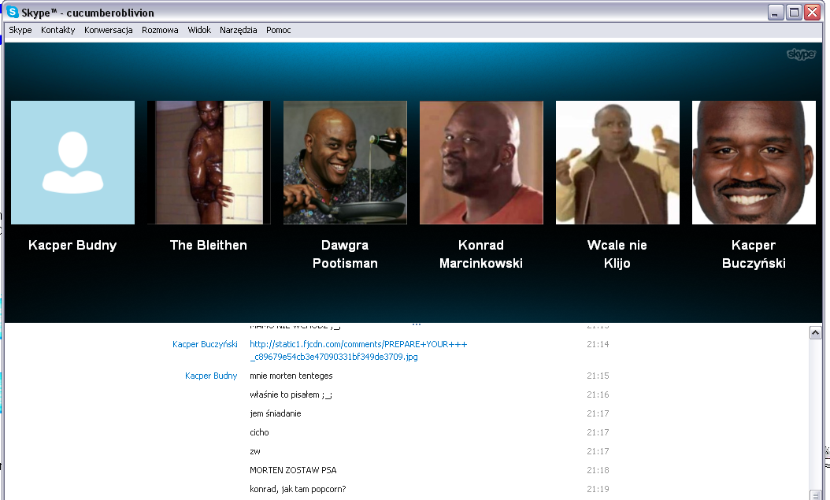Click message 'konrad, jak tam popcorn?'
This screenshot has height=500, width=830.
298,490
